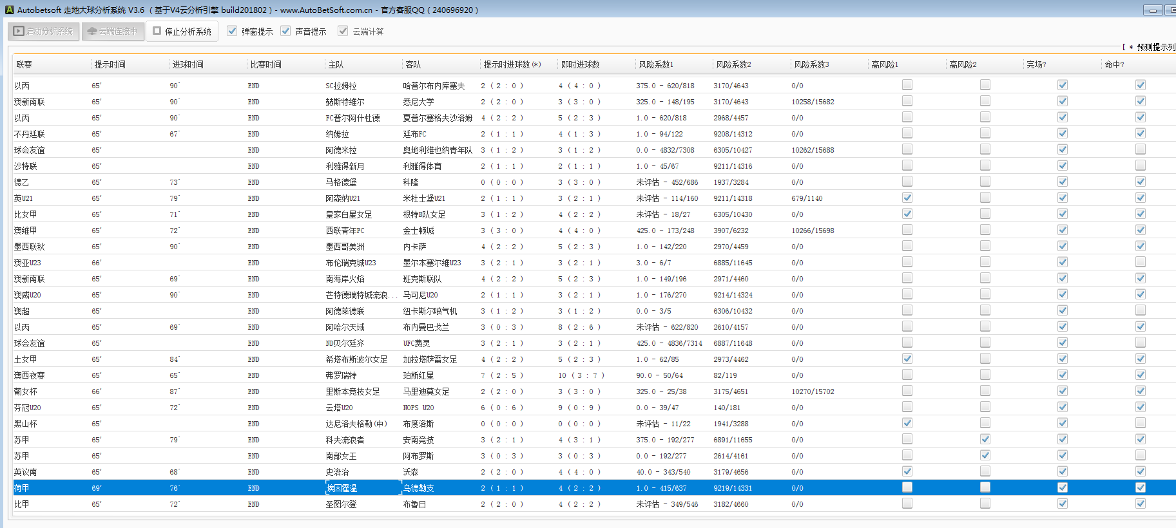Disable the 声音提示 checkbox
Viewport: 1176px width, 528px height.
coord(286,31)
